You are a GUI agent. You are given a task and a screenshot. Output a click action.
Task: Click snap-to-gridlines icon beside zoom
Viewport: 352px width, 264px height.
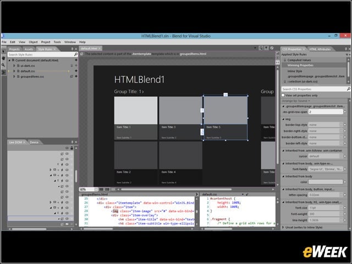pos(107,189)
